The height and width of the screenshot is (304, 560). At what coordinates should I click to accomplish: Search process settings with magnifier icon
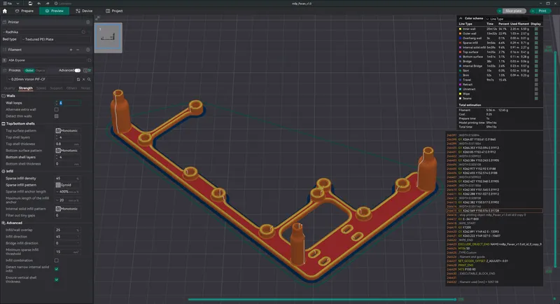[89, 79]
